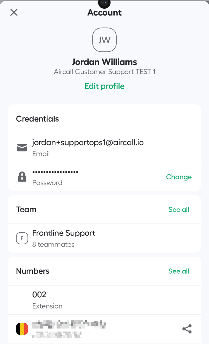Click the Belgium flag icon
This screenshot has height=344, width=209.
pyautogui.click(x=22, y=329)
